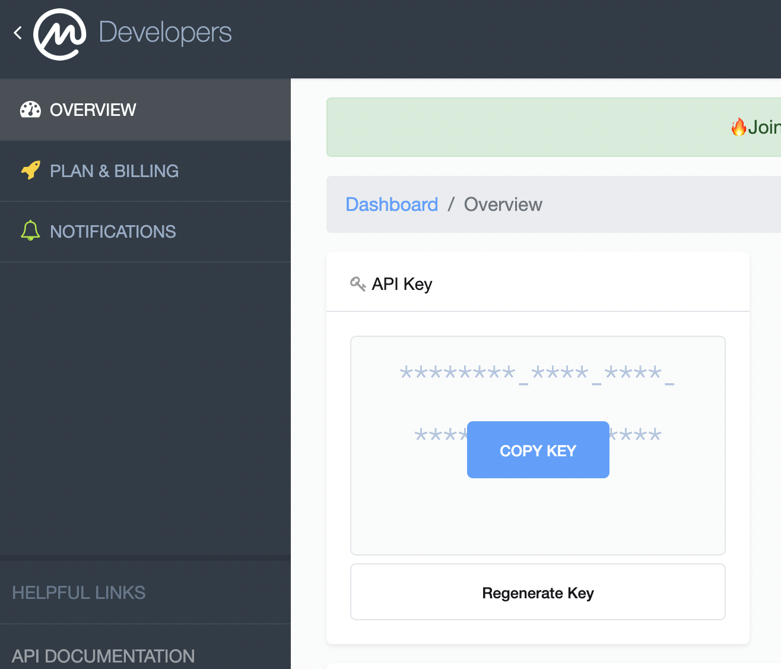The image size is (781, 669).
Task: Open PLAN & BILLING in sidebar
Action: tap(145, 171)
